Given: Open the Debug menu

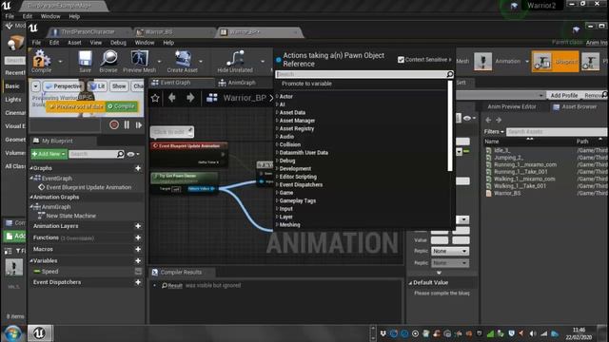Looking at the screenshot, I should (118, 43).
